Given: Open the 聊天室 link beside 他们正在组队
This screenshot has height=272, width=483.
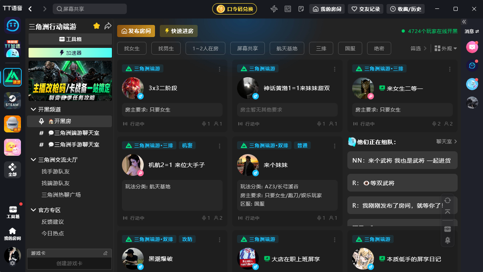Looking at the screenshot, I should [447, 142].
